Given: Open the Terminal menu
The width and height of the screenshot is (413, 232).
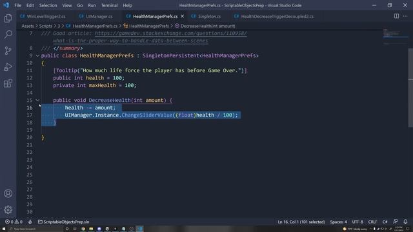Looking at the screenshot, I should 109,5.
